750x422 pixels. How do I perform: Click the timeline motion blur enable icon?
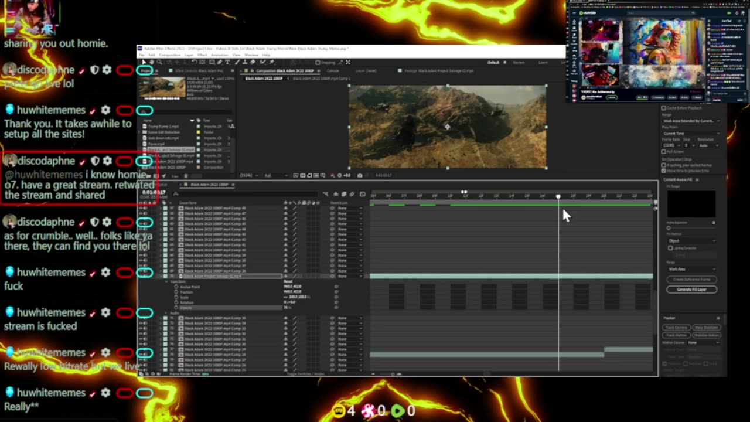[x=352, y=194]
